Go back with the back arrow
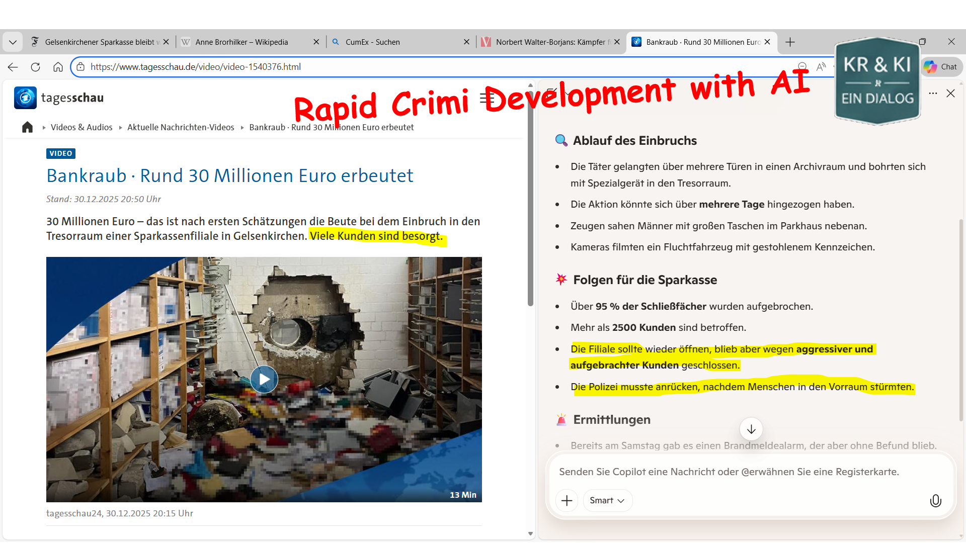 click(x=13, y=67)
